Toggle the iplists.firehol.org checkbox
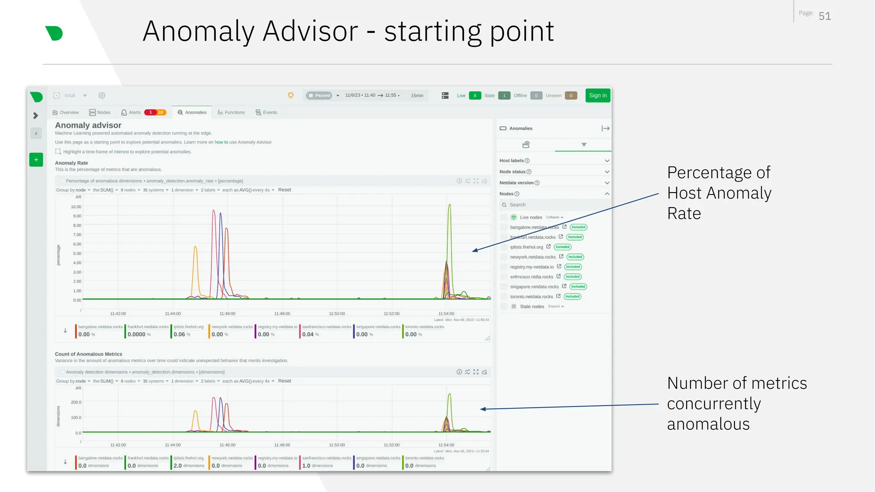 pyautogui.click(x=504, y=247)
